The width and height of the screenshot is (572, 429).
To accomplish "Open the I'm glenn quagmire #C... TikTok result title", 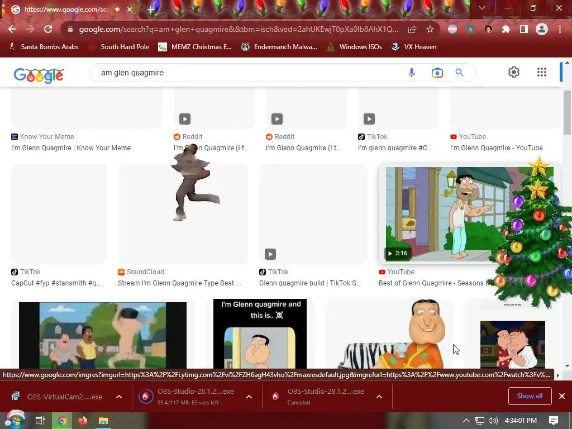I will tap(394, 147).
